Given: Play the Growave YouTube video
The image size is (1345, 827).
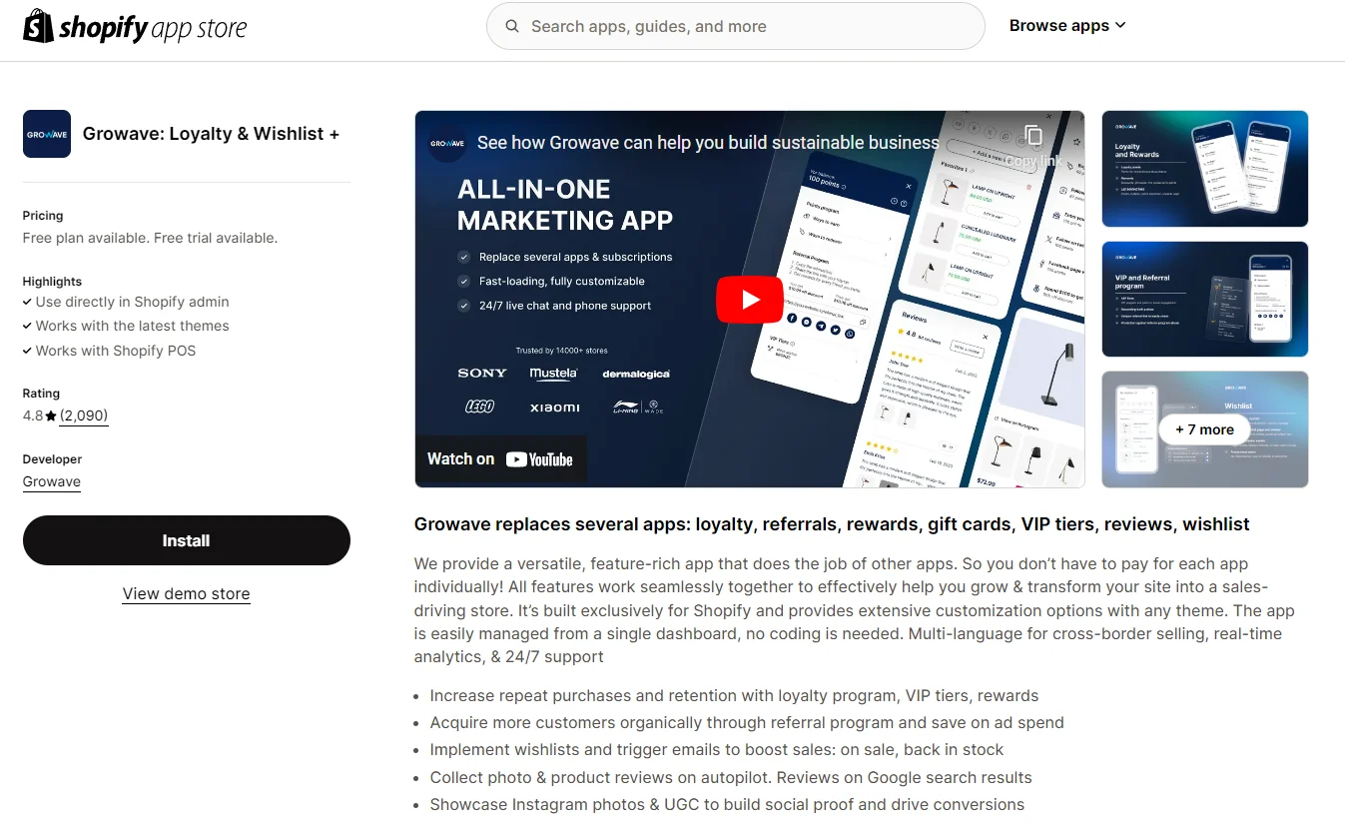Looking at the screenshot, I should (749, 300).
